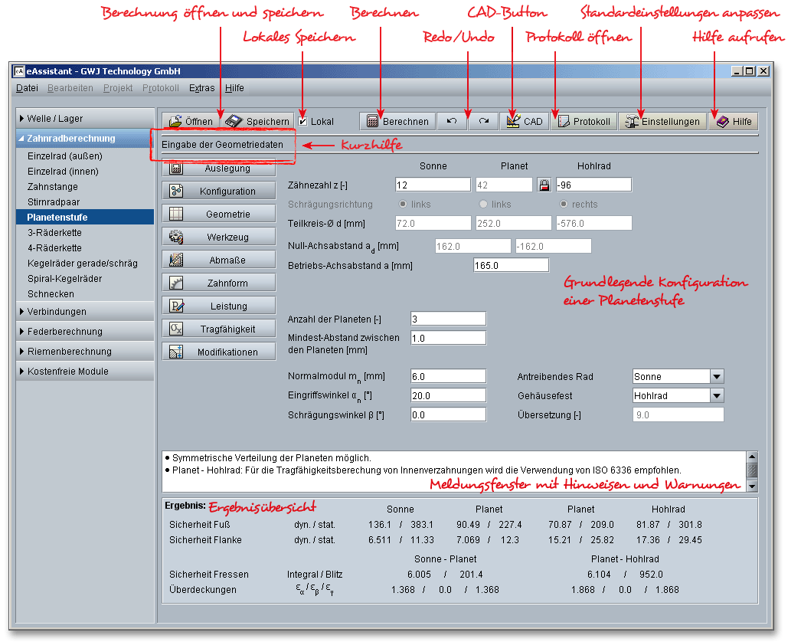Open the Antreibendes Rad dropdown
The image size is (801, 642).
tap(716, 376)
